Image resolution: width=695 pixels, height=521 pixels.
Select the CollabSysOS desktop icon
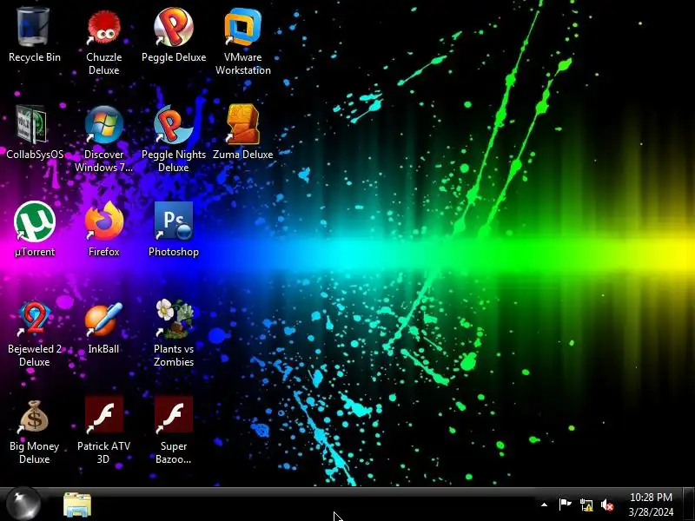coord(34,133)
